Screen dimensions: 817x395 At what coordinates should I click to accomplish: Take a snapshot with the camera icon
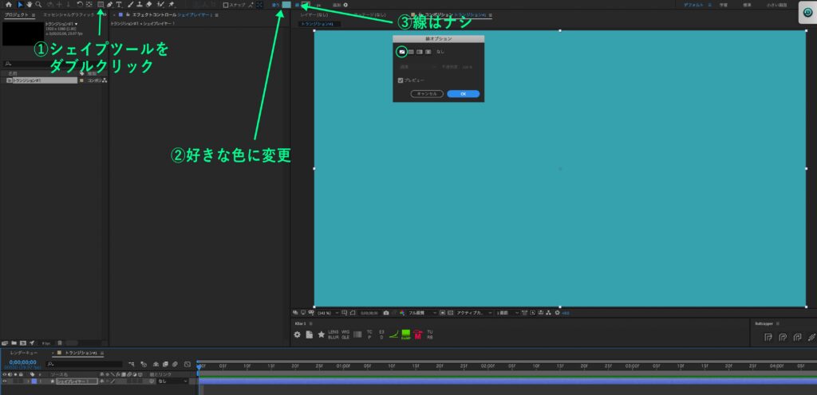[386, 313]
